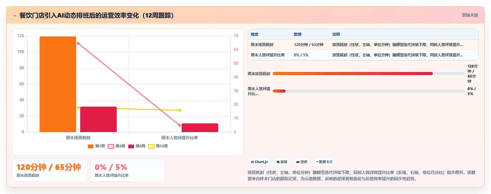Click the 周末人效坪提升比率 x-axis label on chart
Image resolution: width=491 pixels, height=194 pixels.
coord(180,138)
